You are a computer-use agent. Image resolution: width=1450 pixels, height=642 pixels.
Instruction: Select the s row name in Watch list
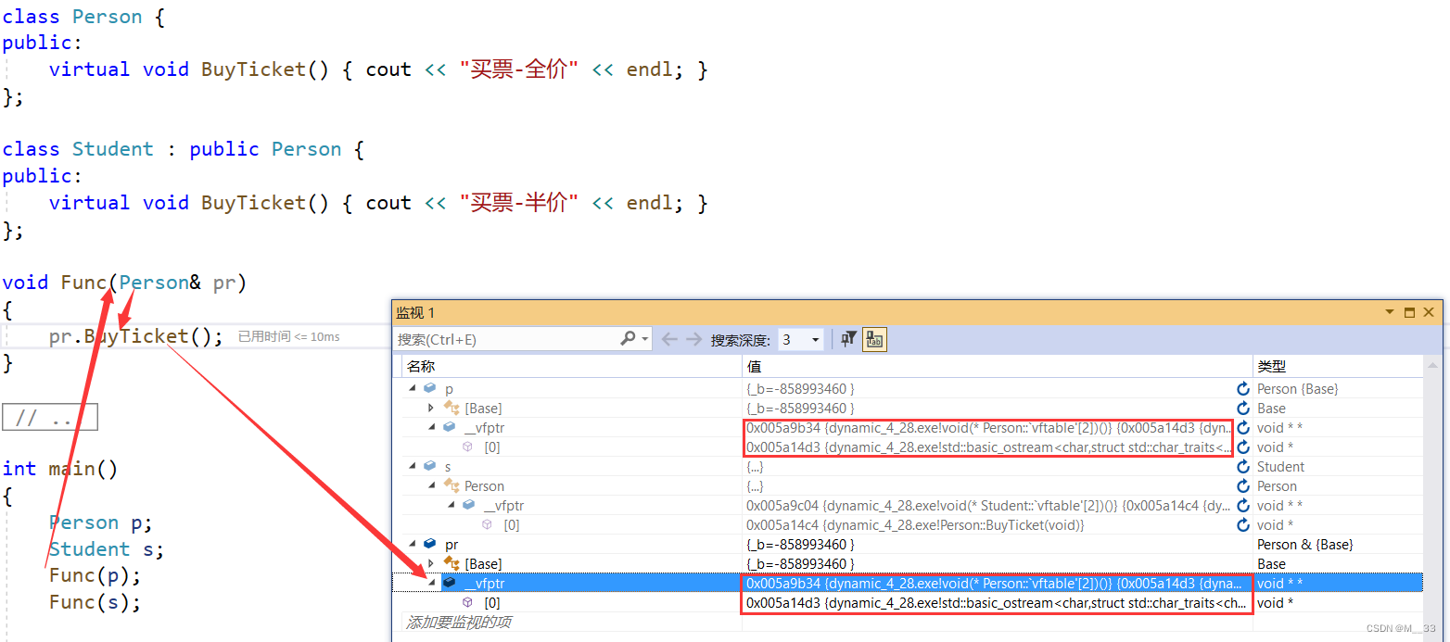point(449,466)
